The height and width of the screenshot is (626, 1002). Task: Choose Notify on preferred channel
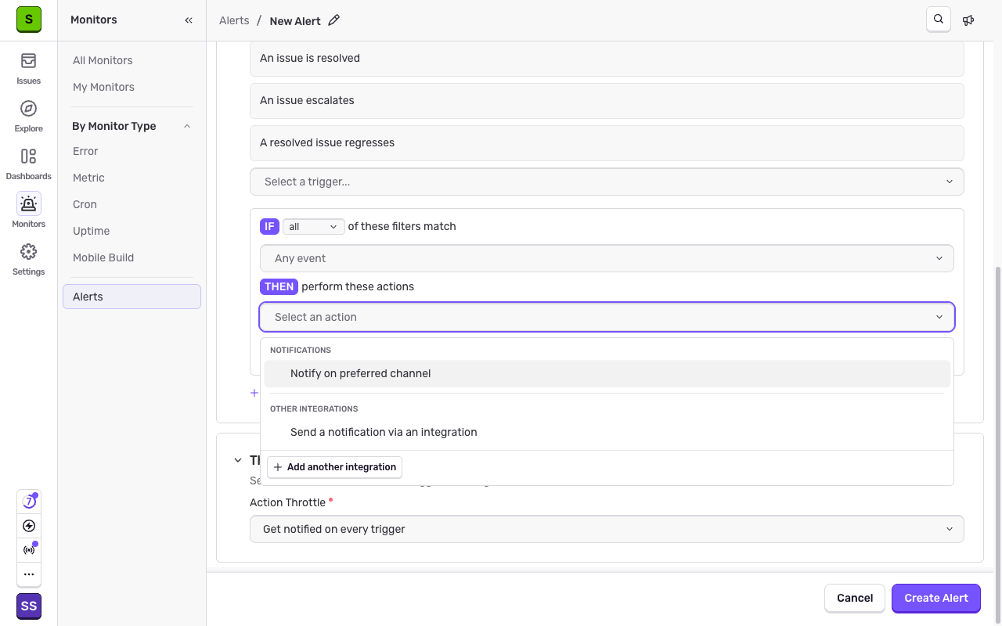coord(607,373)
